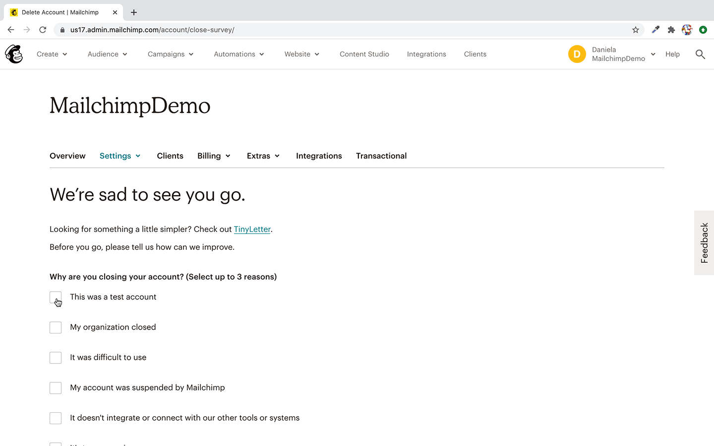Image resolution: width=714 pixels, height=446 pixels.
Task: Expand the Create dropdown menu
Action: [52, 54]
